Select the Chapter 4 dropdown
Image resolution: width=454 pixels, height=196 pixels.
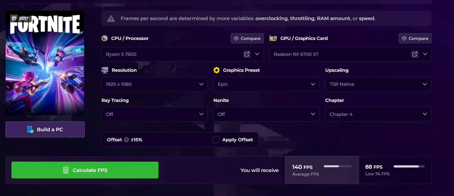point(378,114)
